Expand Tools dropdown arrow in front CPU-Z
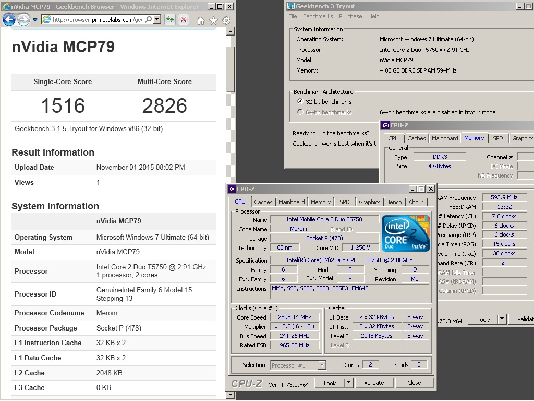Image resolution: width=534 pixels, height=401 pixels. (348, 383)
